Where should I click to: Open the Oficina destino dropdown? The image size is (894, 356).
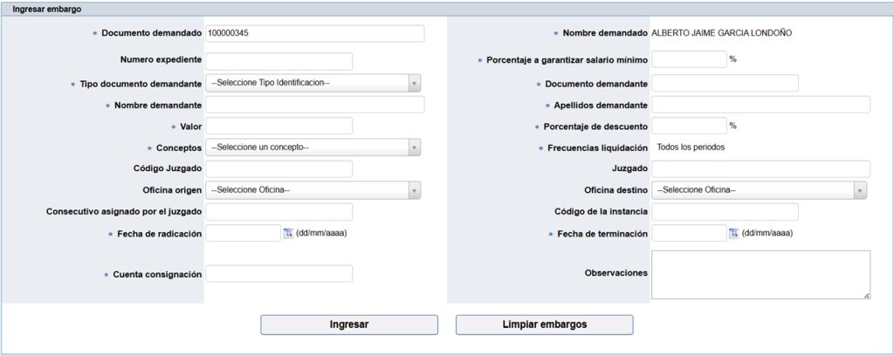coord(760,190)
